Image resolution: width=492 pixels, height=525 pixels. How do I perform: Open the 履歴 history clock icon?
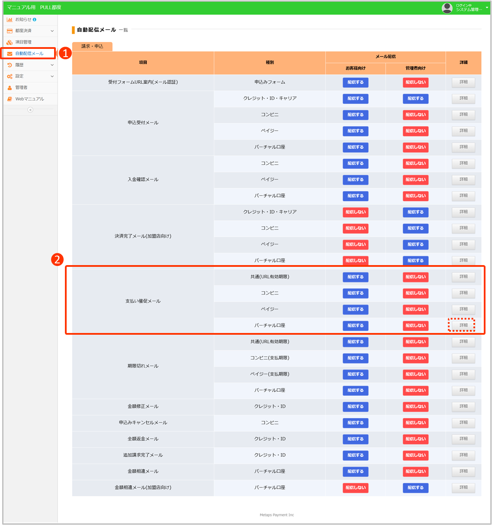click(9, 64)
